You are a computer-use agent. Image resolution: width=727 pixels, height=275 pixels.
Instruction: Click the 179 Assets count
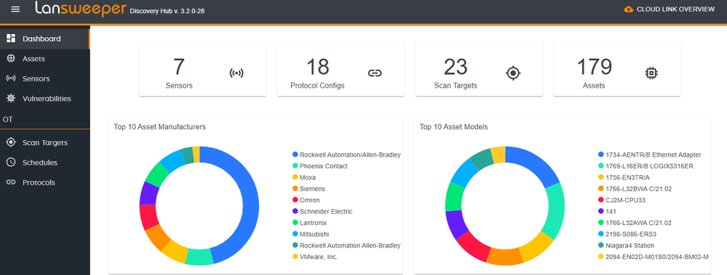[x=594, y=67]
